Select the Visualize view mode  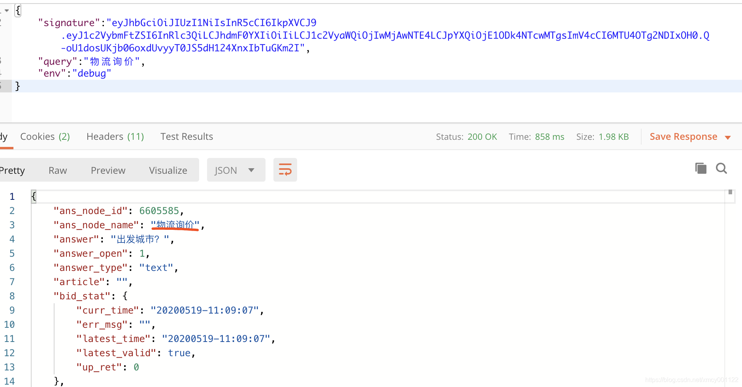click(168, 171)
